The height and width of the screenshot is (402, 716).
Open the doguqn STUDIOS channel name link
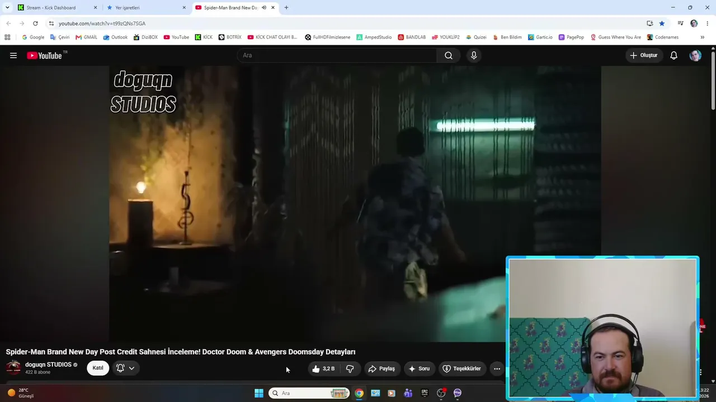click(x=48, y=365)
